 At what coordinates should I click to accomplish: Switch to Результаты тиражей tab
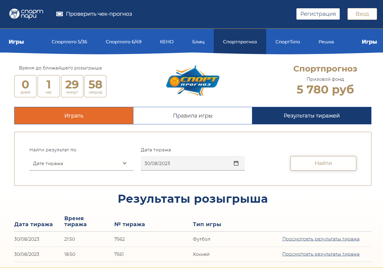312,116
